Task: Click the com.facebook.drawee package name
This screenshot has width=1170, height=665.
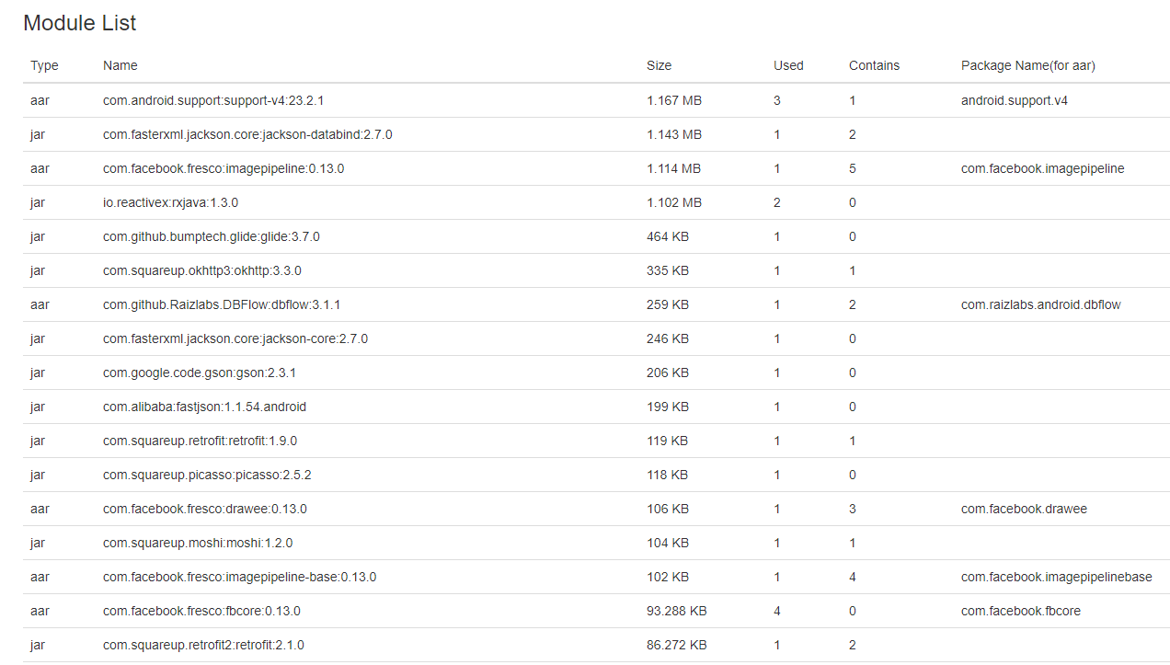Action: pos(1024,509)
